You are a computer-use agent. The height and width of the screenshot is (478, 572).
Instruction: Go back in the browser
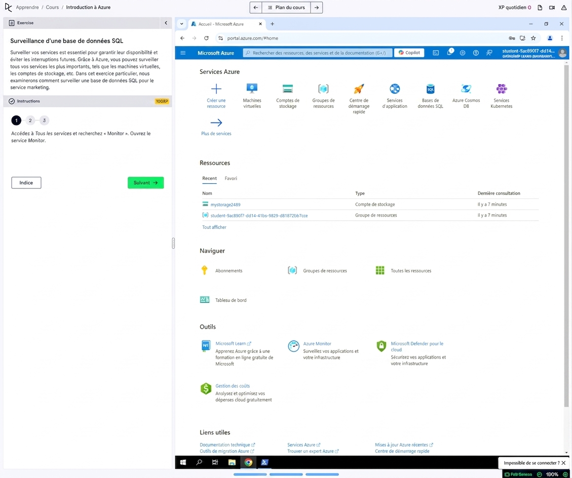pyautogui.click(x=182, y=38)
